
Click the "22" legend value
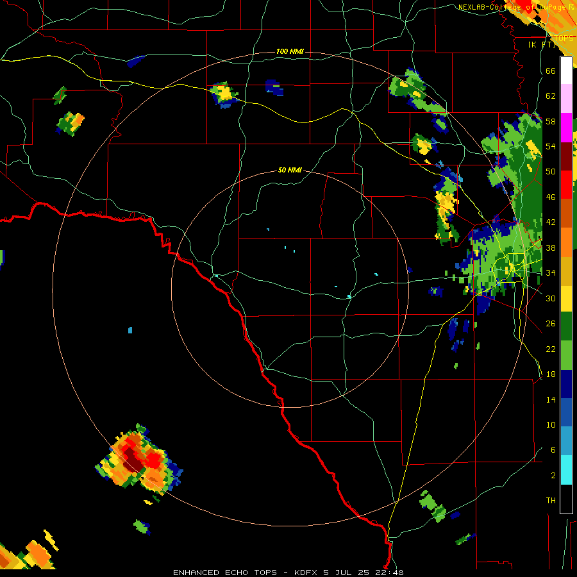(x=551, y=349)
